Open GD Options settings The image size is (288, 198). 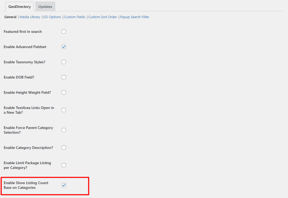[x=52, y=17]
